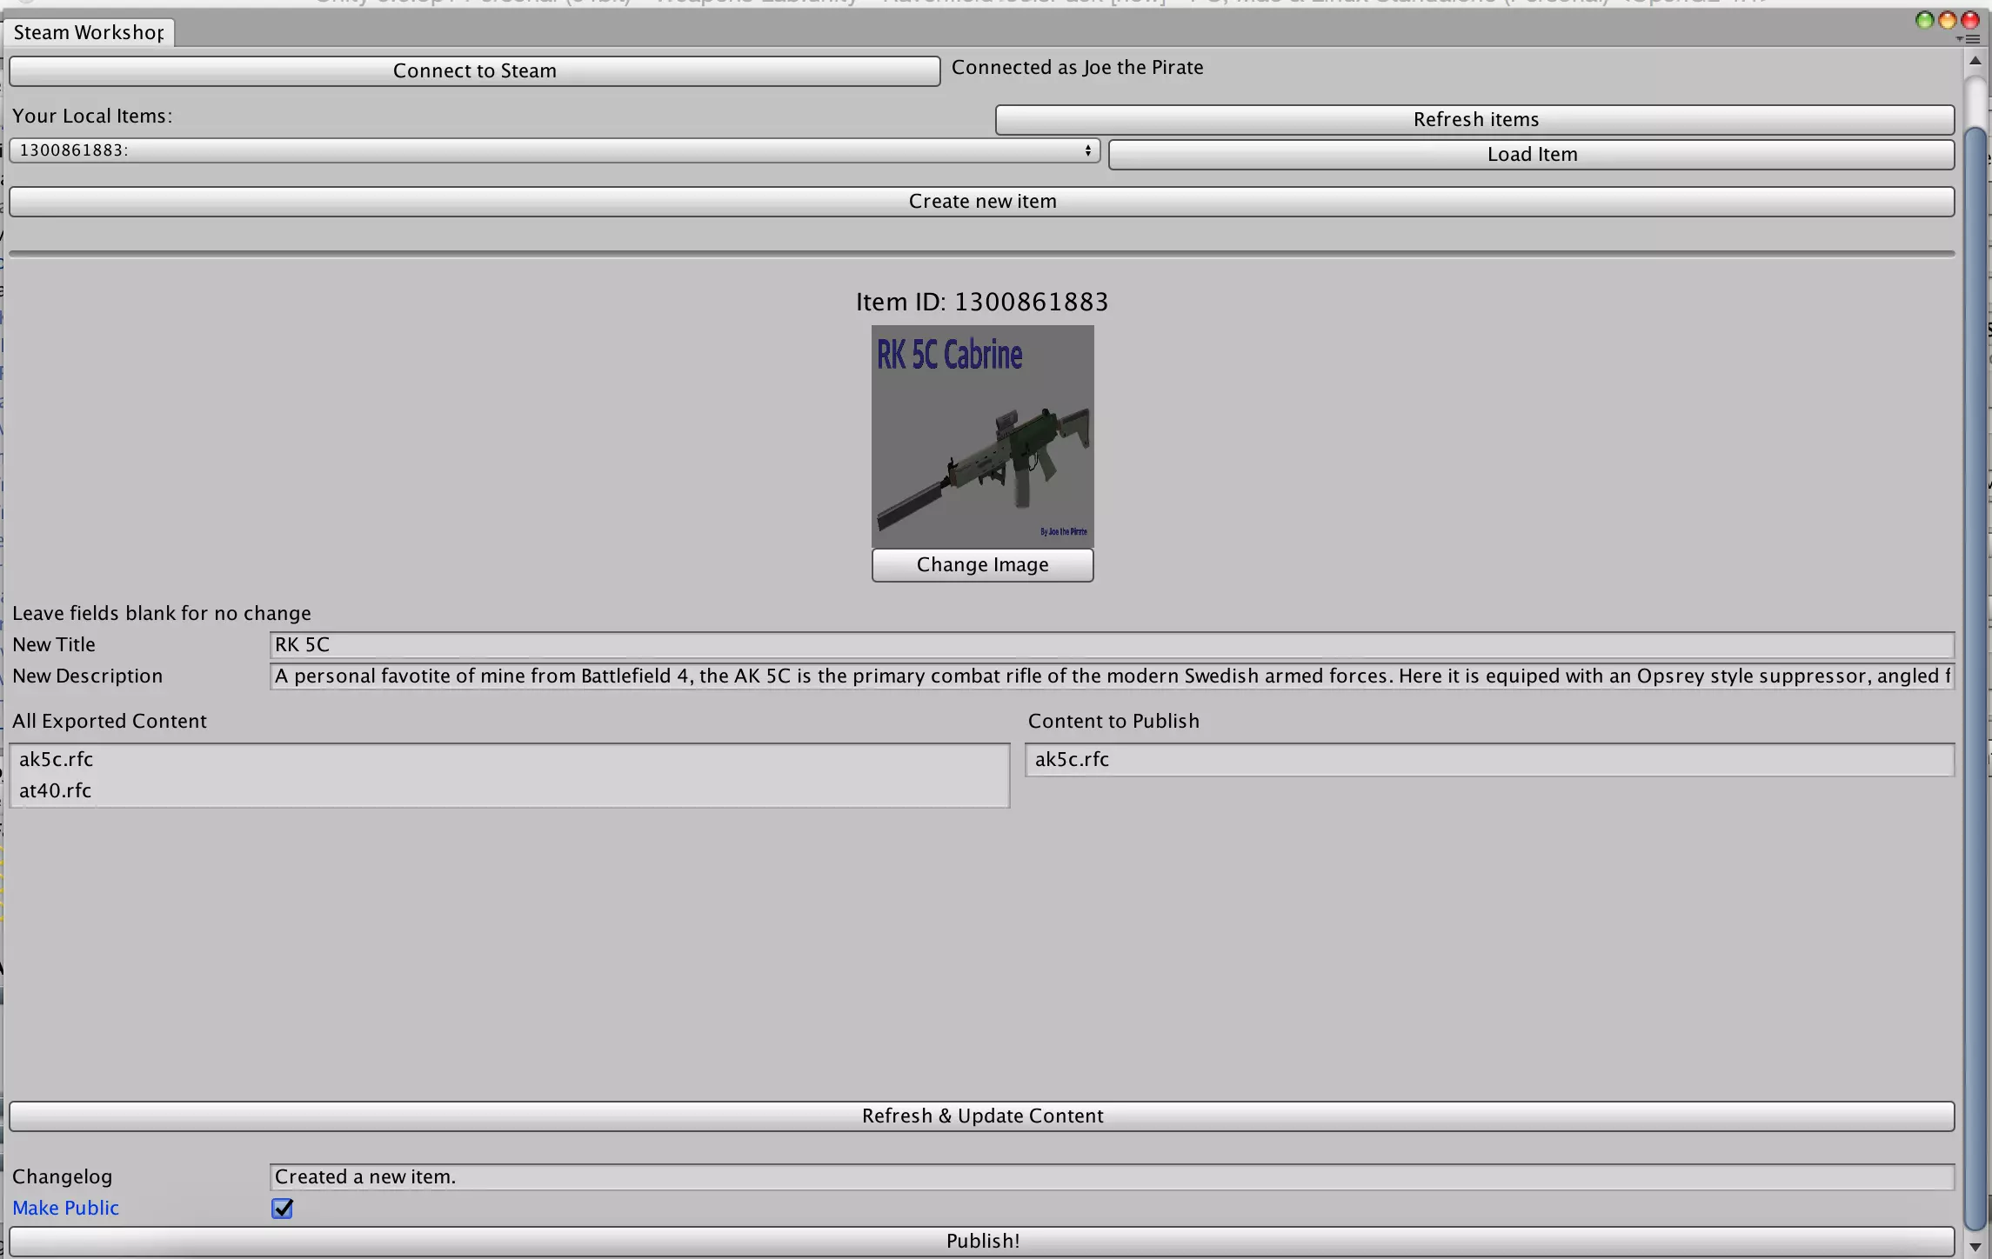
Task: Click the Load Item button
Action: (x=1531, y=154)
